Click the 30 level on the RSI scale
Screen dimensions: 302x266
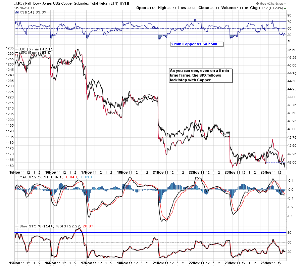(289, 35)
